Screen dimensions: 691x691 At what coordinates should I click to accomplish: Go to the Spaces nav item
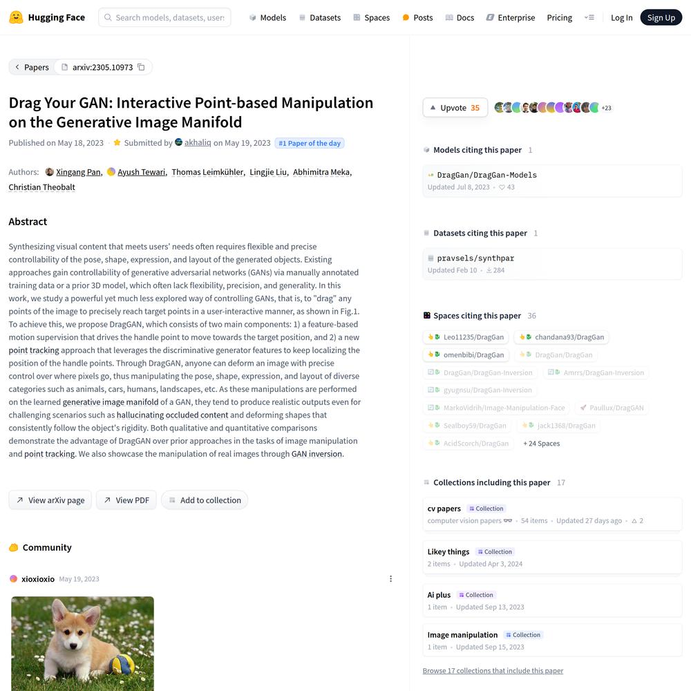(372, 18)
